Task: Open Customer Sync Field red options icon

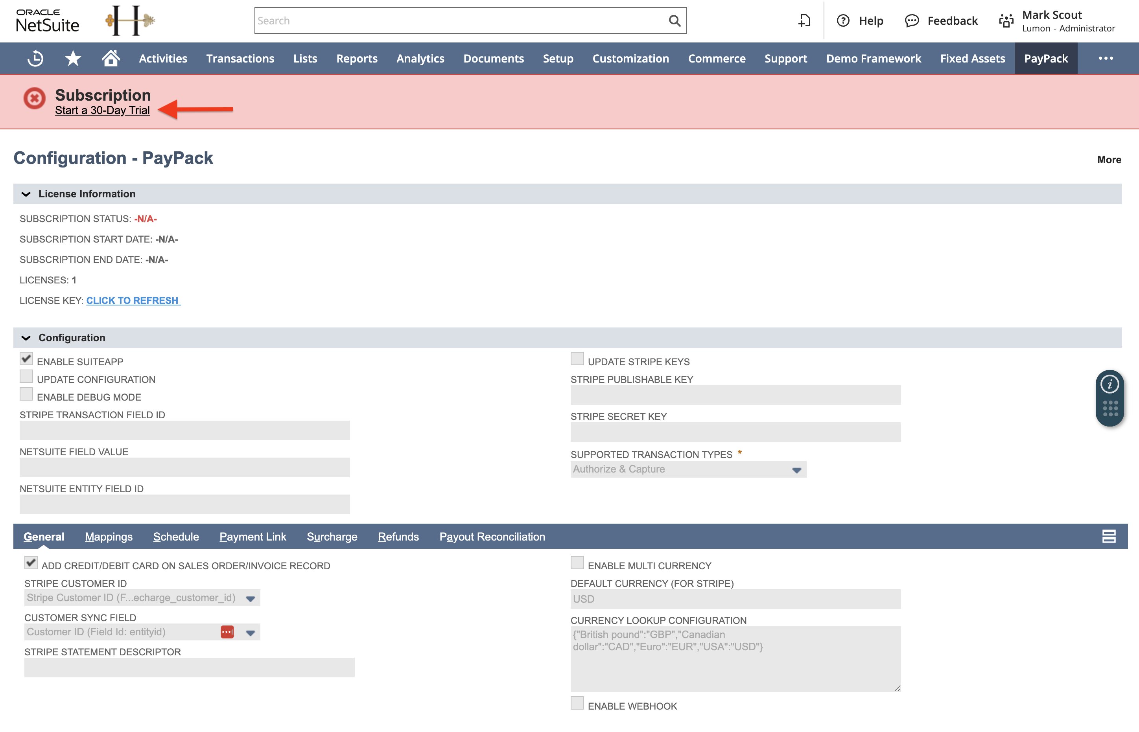Action: 227,632
